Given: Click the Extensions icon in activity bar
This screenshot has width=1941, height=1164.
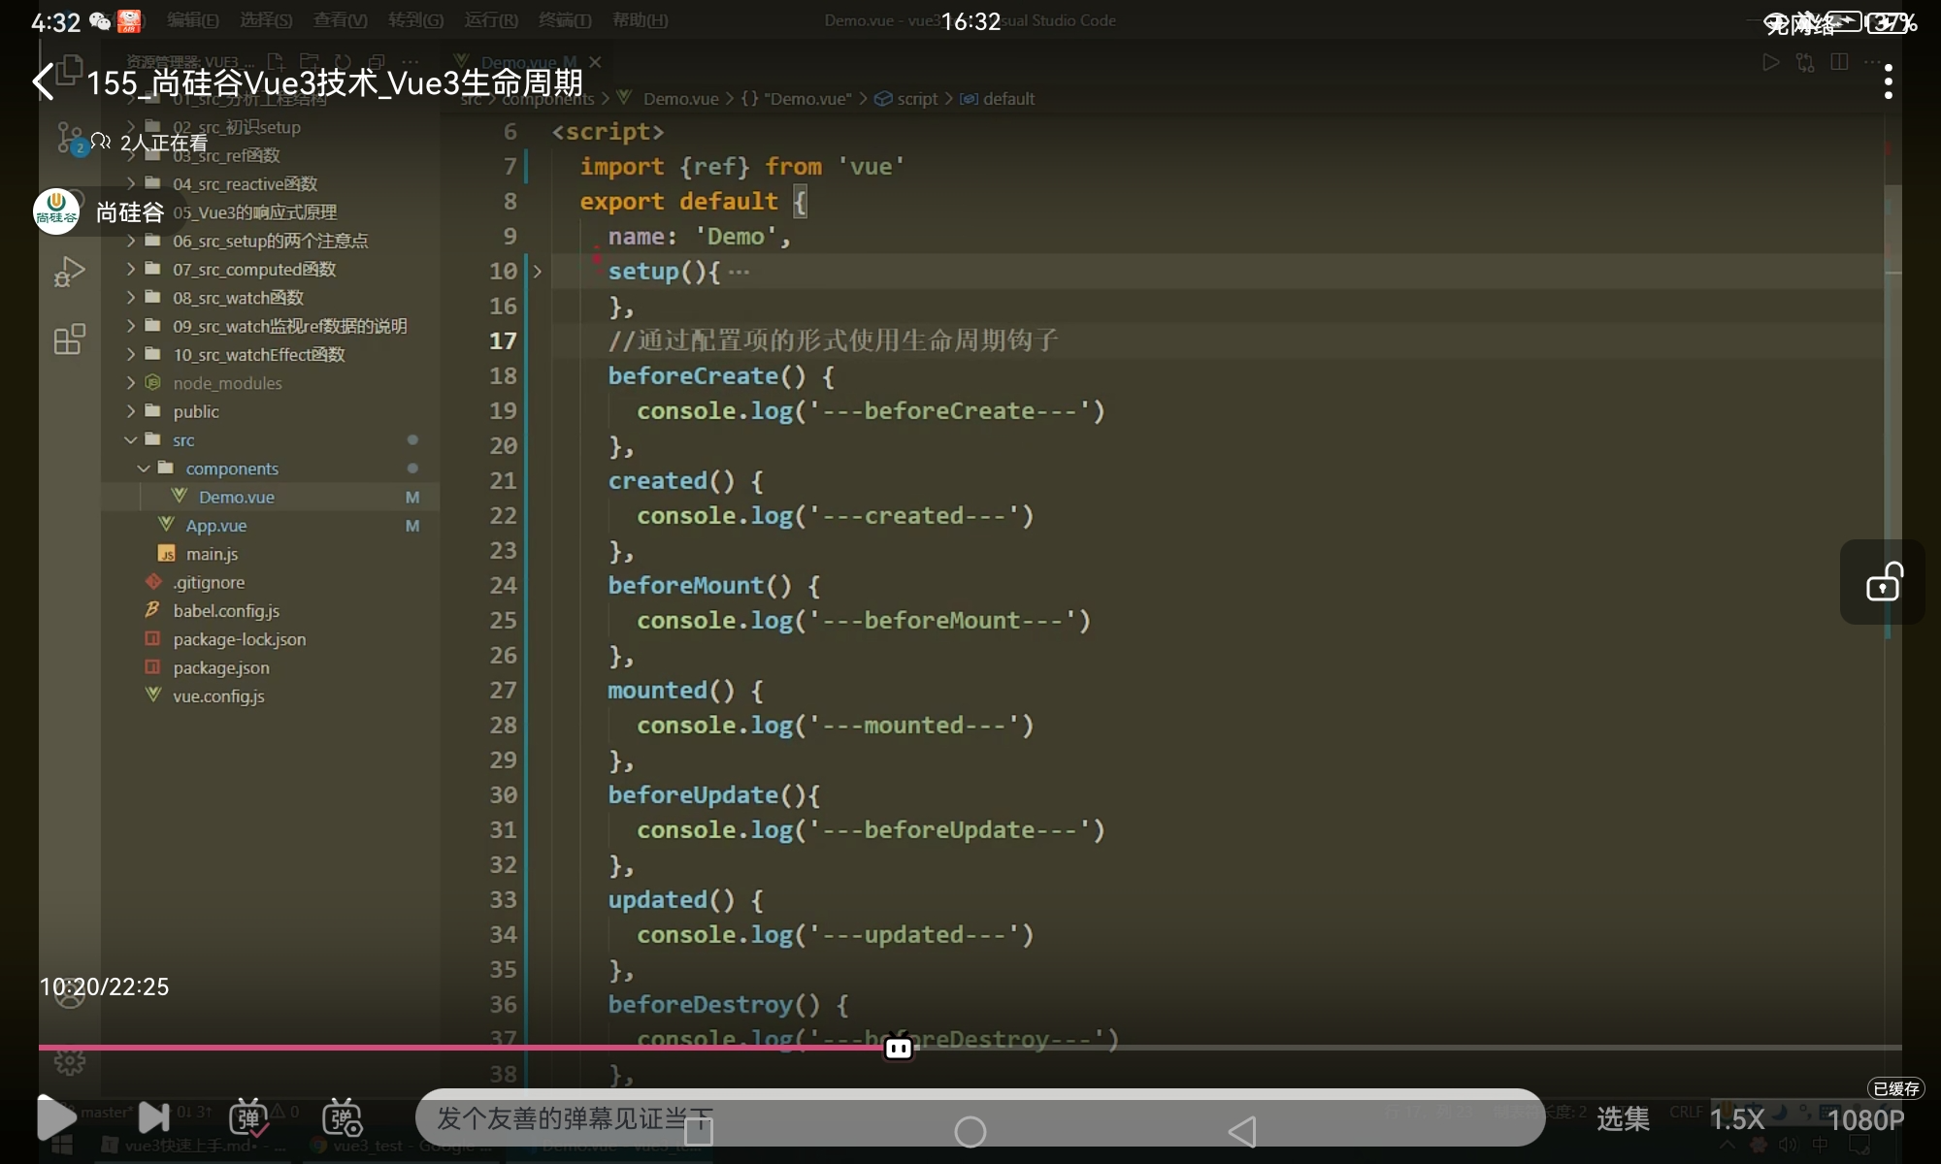Looking at the screenshot, I should coord(69,339).
